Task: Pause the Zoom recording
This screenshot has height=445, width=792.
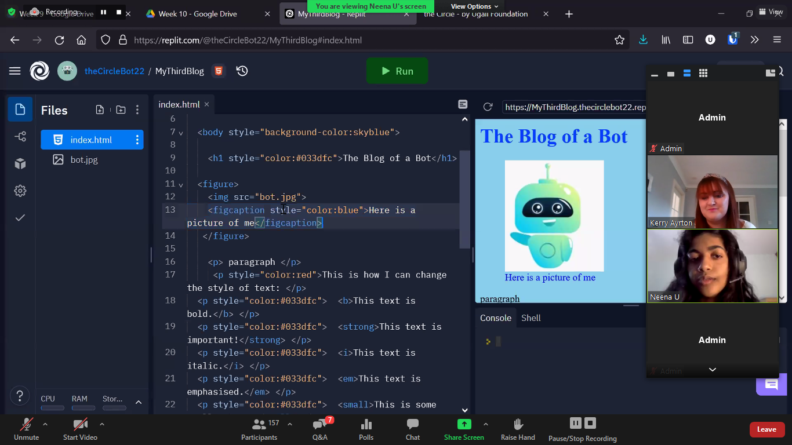Action: pyautogui.click(x=575, y=423)
